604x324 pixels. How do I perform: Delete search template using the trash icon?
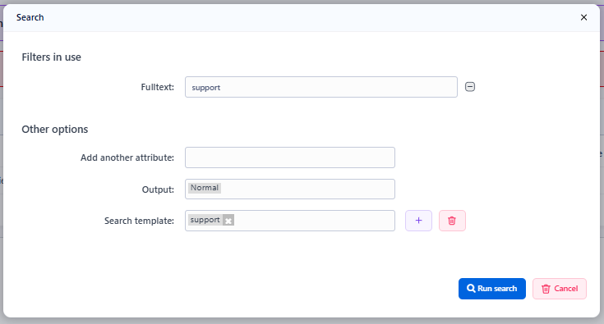(x=452, y=221)
